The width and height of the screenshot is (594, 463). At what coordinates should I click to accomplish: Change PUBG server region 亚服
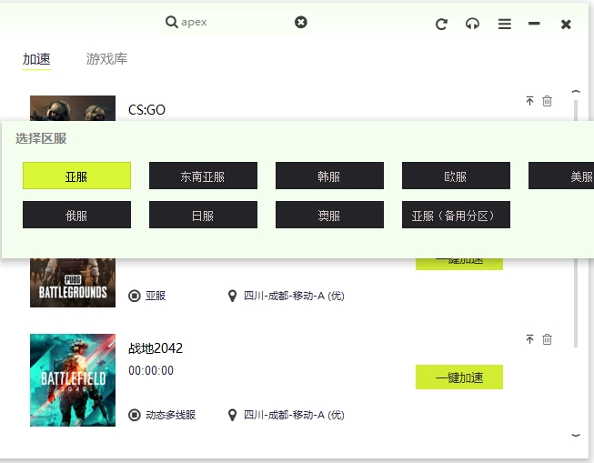(x=147, y=296)
